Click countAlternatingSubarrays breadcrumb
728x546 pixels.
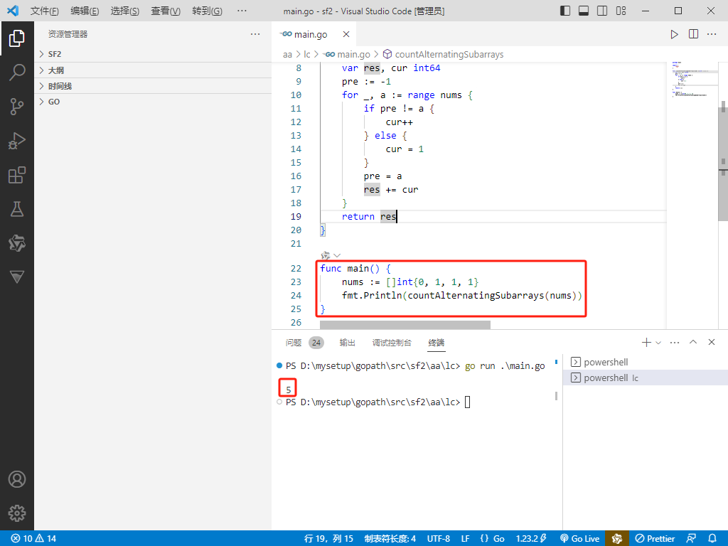[x=444, y=54]
